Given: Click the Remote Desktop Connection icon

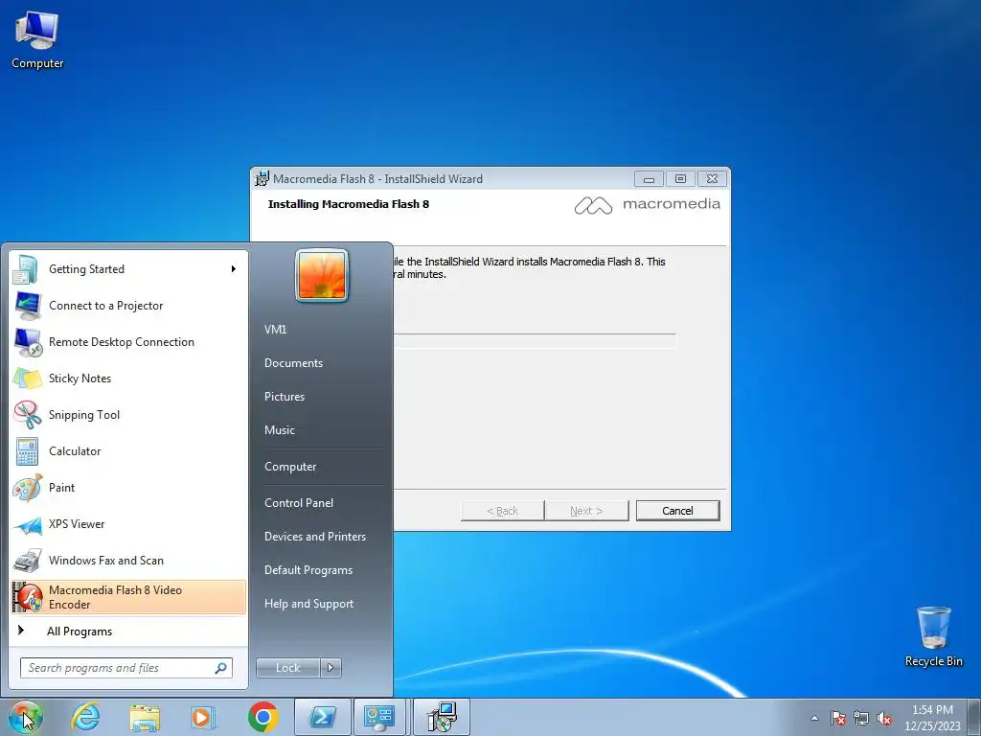Looking at the screenshot, I should coord(28,342).
